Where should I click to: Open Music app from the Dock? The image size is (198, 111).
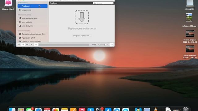(82, 109)
